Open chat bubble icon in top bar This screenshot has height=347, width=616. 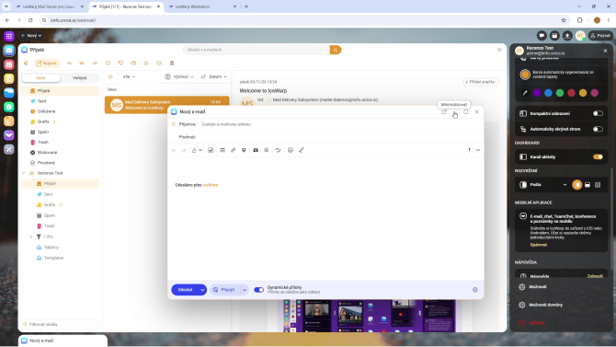542,36
